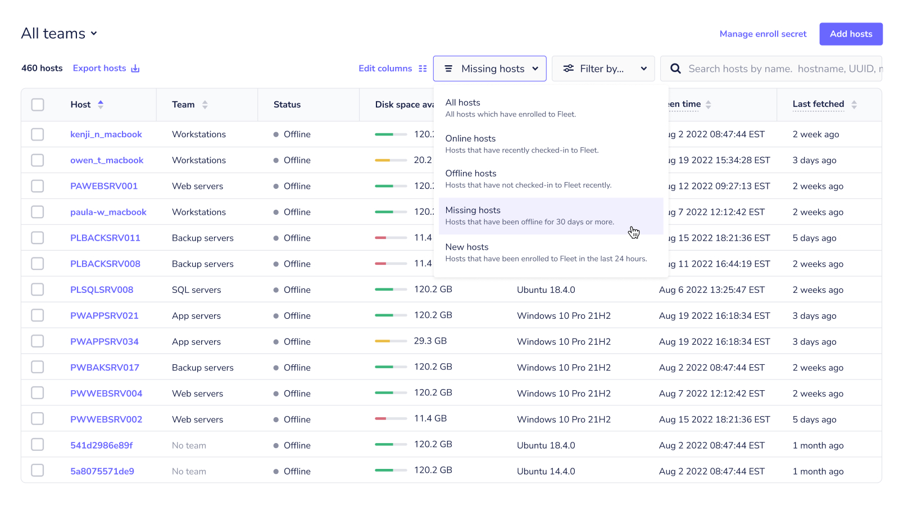899x506 pixels.
Task: Select checkbox for PAWEBSRV001 row
Action: (38, 186)
